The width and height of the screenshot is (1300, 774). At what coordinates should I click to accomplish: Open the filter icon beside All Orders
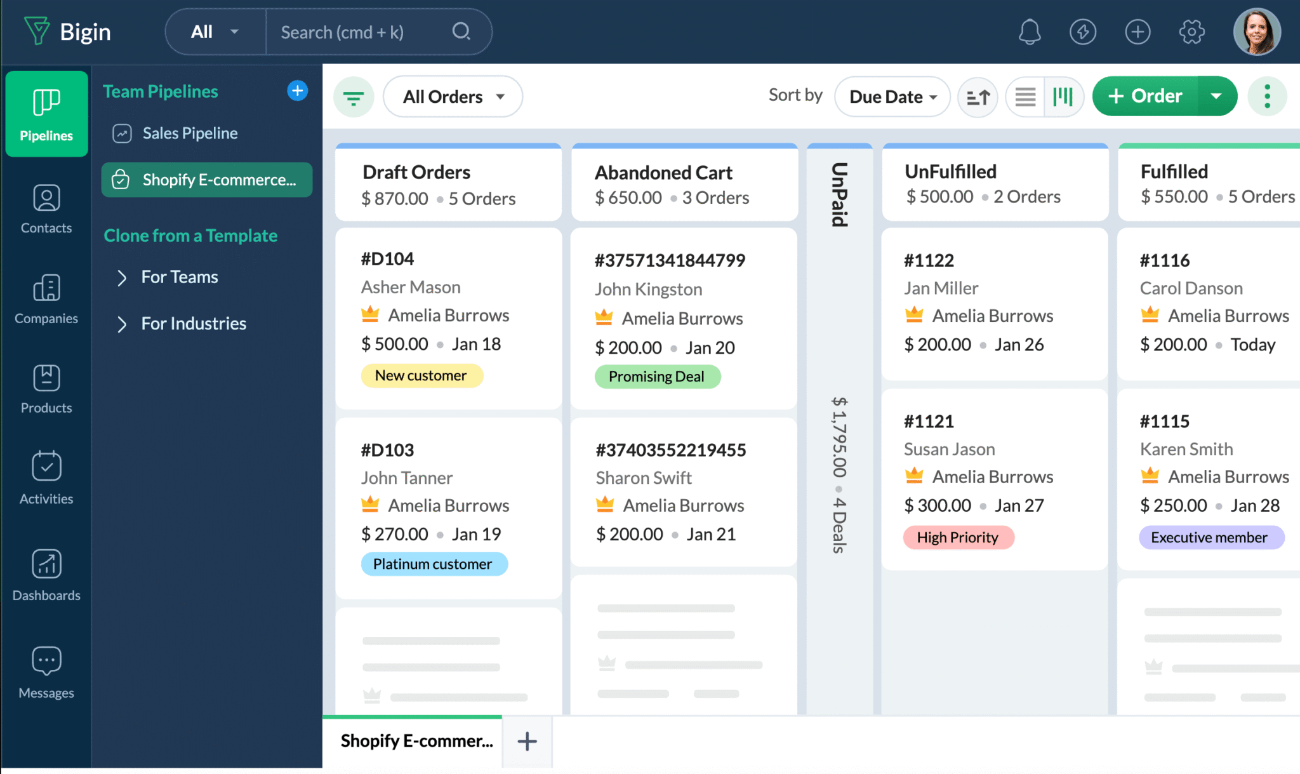tap(354, 97)
